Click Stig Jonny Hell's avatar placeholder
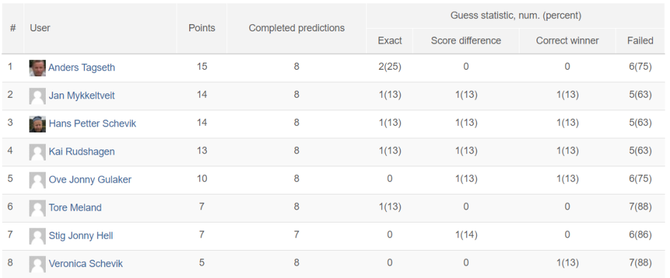The height and width of the screenshot is (278, 670). (37, 236)
